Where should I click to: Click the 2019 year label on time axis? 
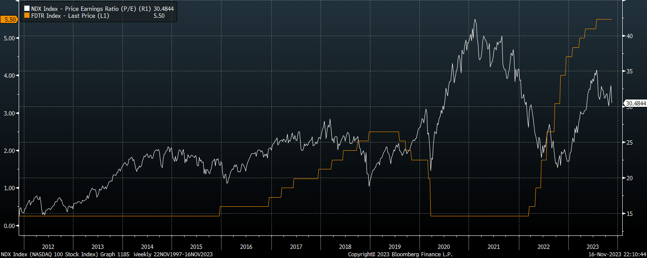(x=395, y=247)
